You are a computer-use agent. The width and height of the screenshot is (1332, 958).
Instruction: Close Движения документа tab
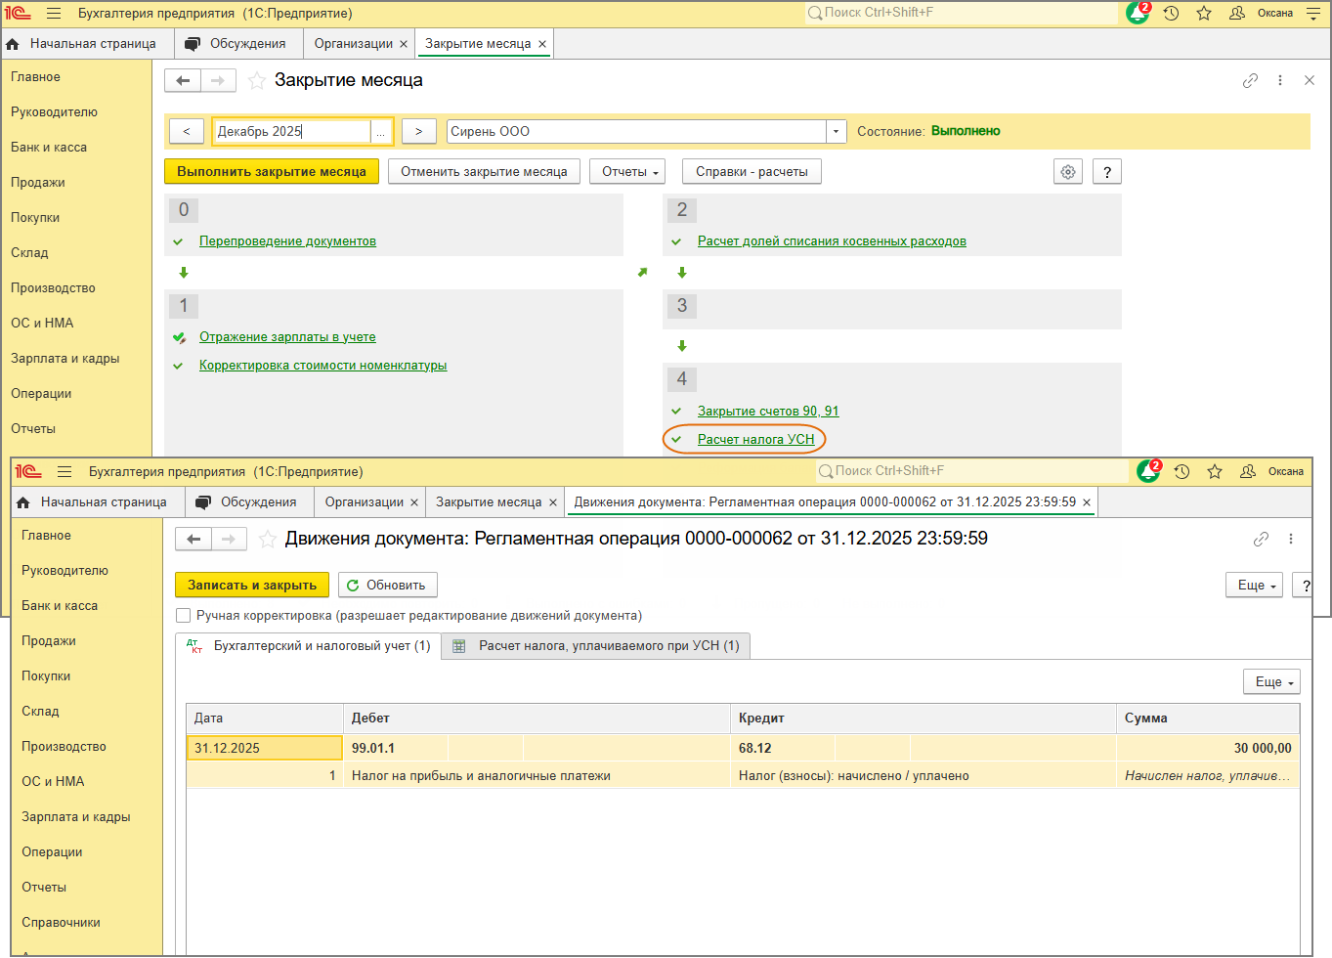(x=1087, y=502)
